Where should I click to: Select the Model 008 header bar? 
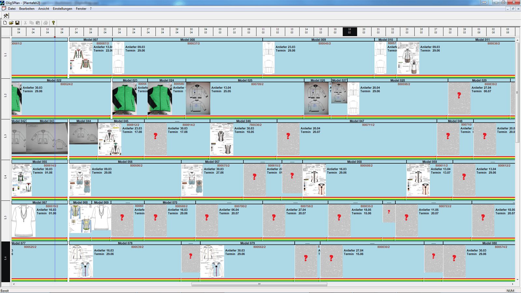(188, 40)
